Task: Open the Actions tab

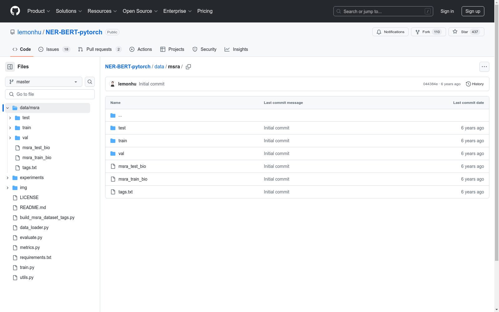Action: [141, 49]
